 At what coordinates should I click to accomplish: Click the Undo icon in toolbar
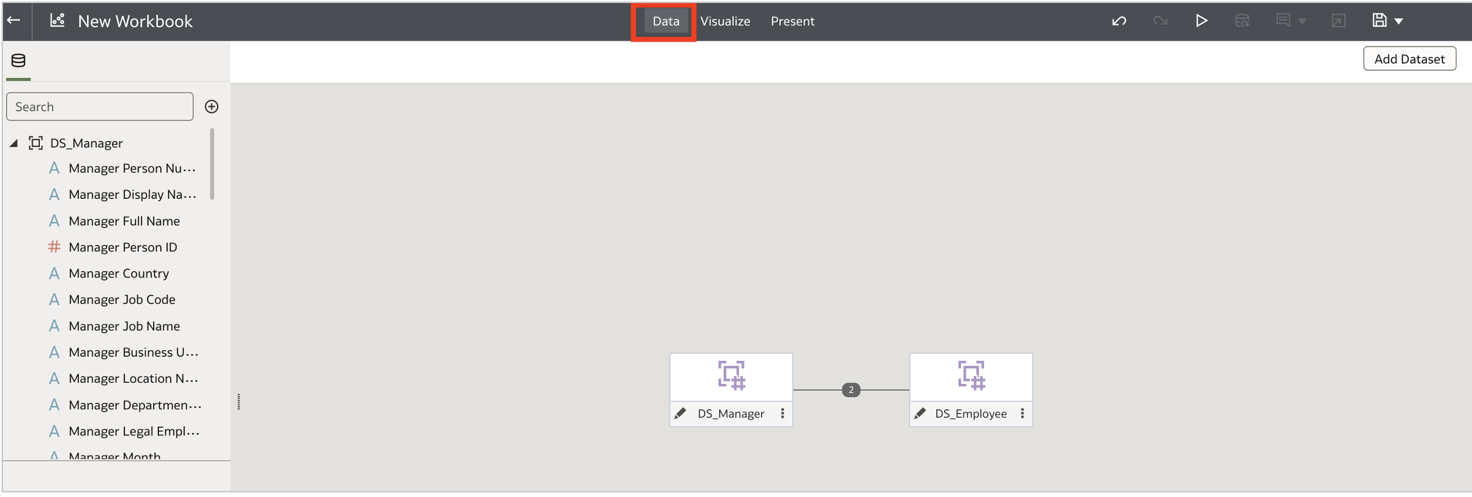(1119, 20)
